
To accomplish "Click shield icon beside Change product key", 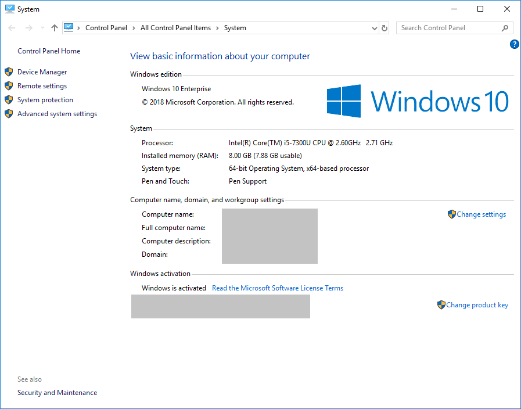I will click(x=441, y=305).
